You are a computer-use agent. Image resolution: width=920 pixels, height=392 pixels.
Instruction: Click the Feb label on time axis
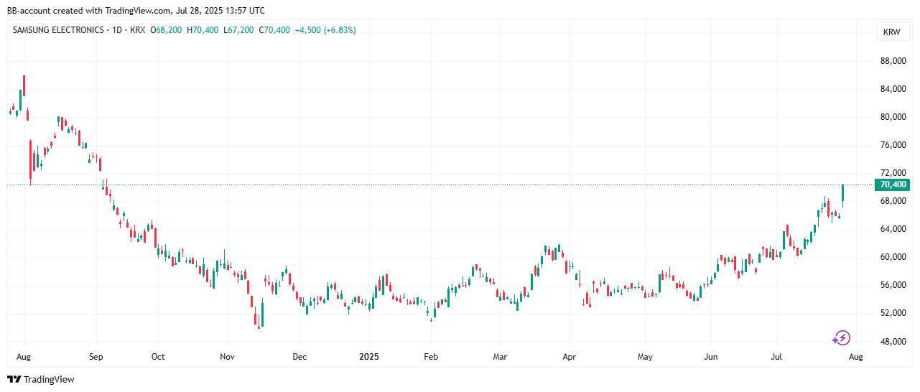[430, 357]
